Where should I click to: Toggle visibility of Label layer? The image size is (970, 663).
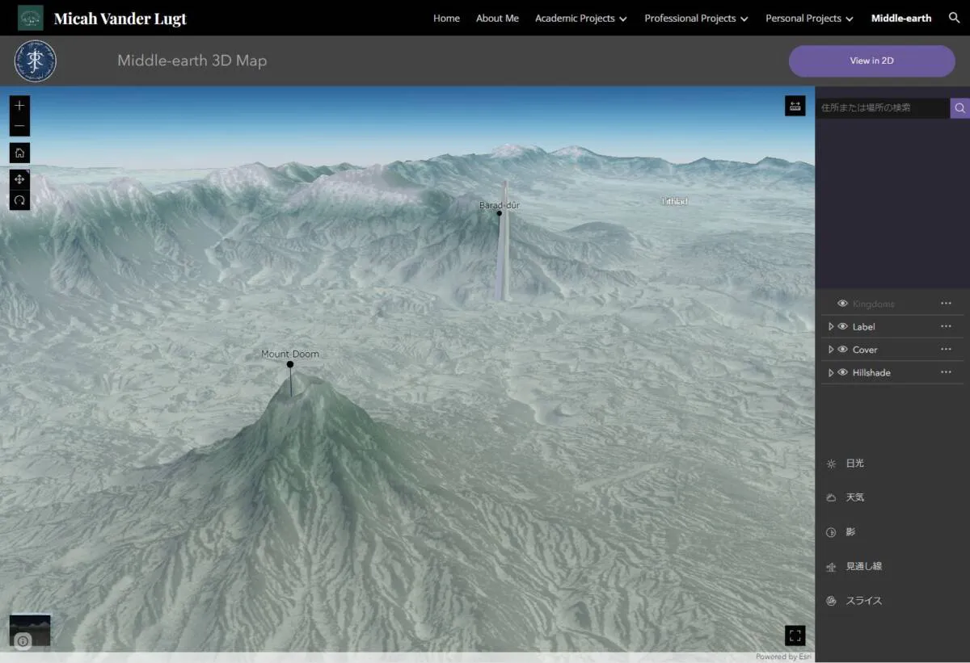pos(842,326)
